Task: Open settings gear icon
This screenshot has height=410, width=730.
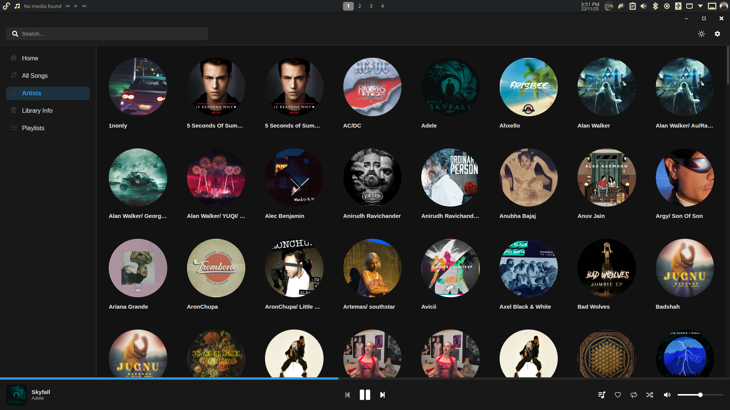Action: pos(717,34)
